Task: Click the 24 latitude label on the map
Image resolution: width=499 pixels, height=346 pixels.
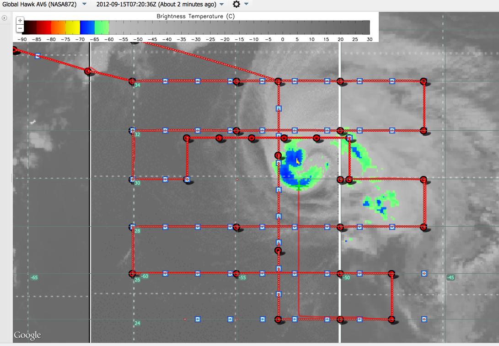Action: coord(137,323)
